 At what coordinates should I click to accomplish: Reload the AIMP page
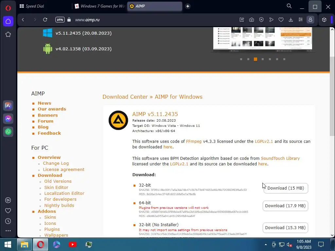(x=45, y=20)
